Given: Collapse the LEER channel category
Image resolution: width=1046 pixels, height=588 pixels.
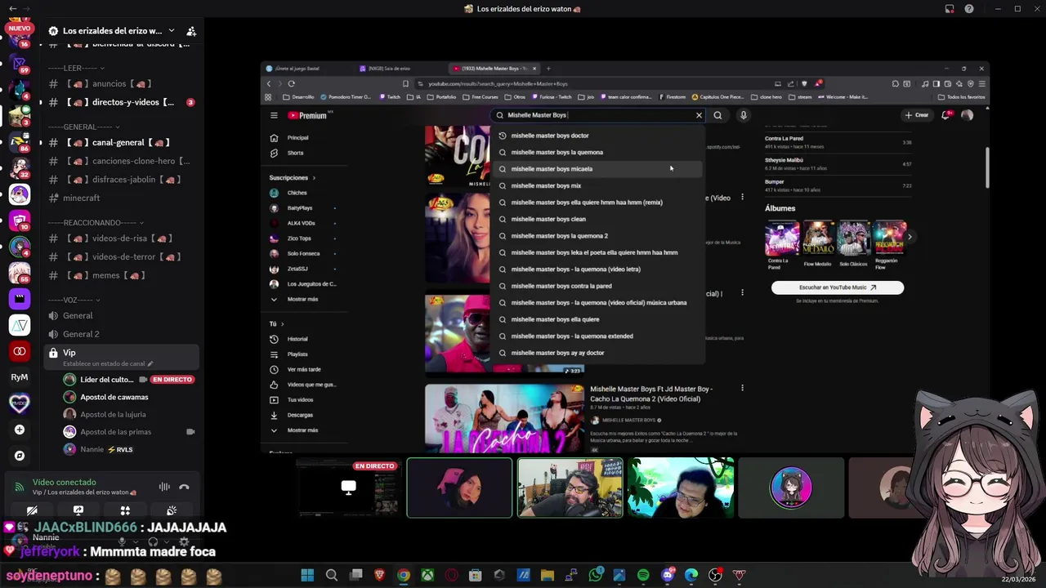Looking at the screenshot, I should pos(76,68).
